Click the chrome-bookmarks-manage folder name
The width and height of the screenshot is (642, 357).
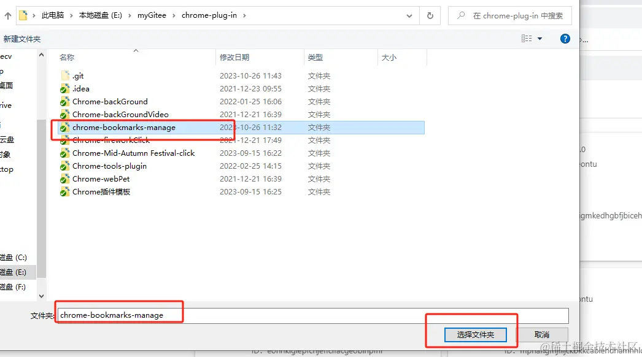(x=123, y=128)
